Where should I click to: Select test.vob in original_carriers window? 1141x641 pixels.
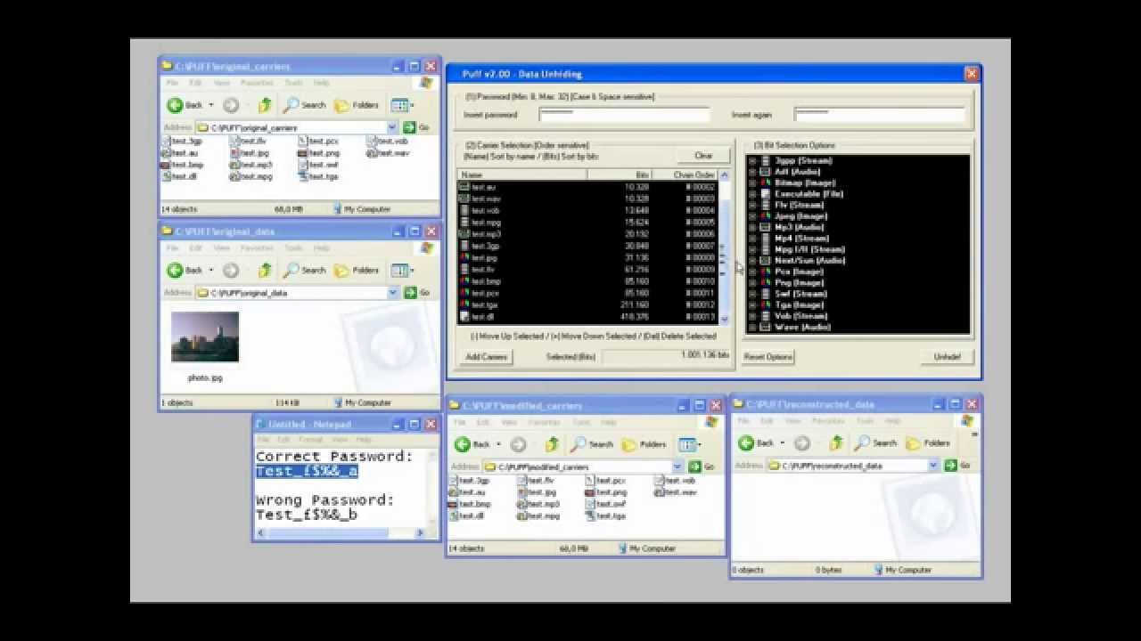[x=388, y=141]
